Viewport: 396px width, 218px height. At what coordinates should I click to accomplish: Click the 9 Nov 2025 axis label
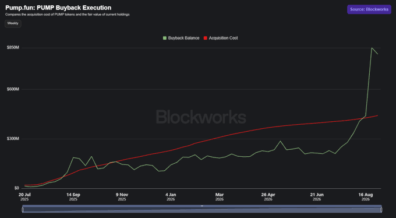click(122, 197)
